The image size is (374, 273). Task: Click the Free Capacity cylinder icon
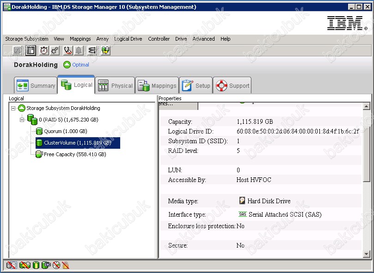tap(39, 154)
